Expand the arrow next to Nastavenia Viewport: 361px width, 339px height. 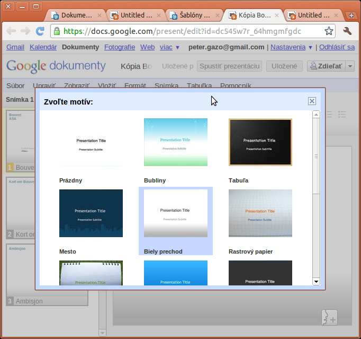coord(310,48)
